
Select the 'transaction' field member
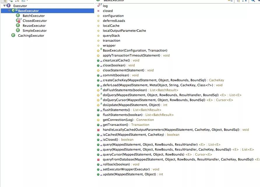click(x=111, y=40)
